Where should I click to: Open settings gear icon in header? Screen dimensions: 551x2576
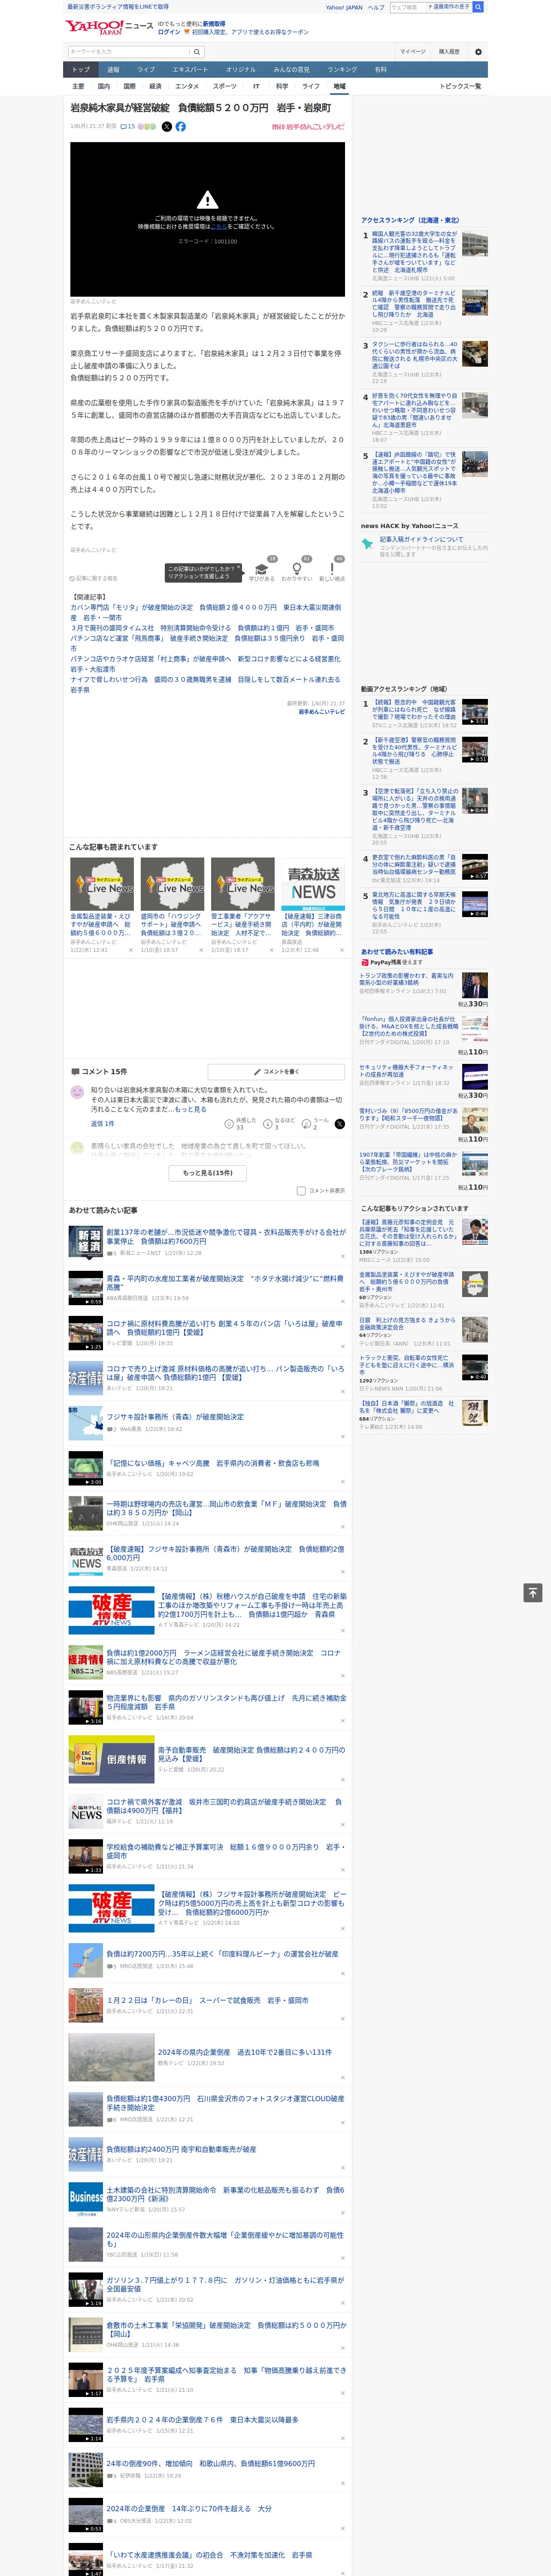(478, 52)
